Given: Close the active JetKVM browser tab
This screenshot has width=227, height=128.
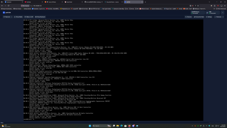Looking at the screenshot, I should coord(142,2).
